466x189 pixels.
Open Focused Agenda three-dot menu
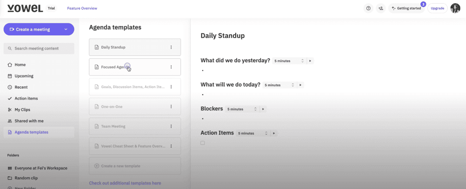[x=171, y=67]
